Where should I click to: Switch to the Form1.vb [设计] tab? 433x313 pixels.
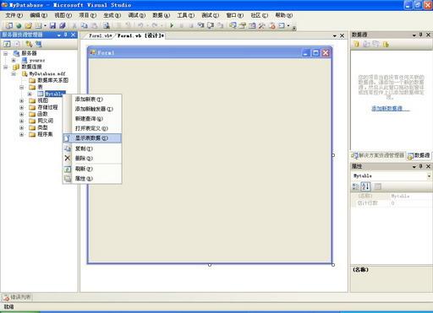coord(140,35)
